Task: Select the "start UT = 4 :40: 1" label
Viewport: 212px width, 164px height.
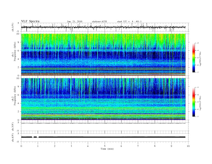Action: [x=129, y=21]
